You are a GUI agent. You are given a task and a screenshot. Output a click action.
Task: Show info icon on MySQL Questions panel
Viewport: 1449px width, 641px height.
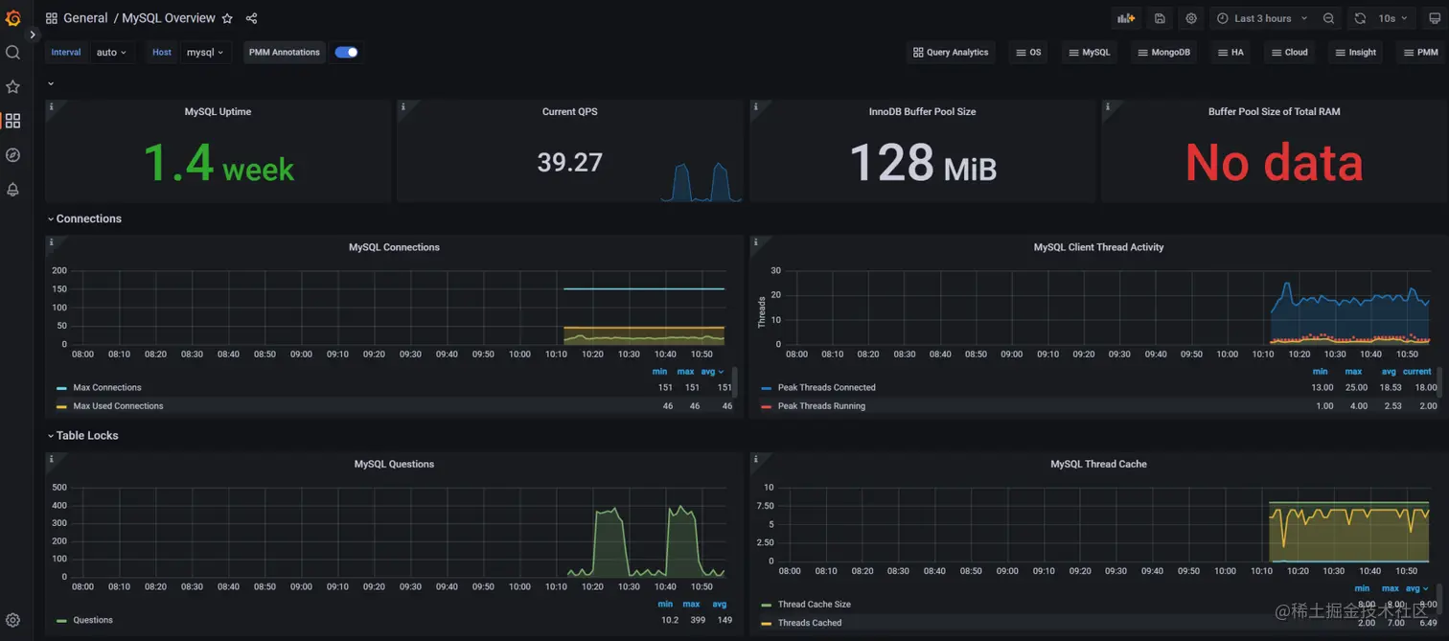tap(51, 459)
